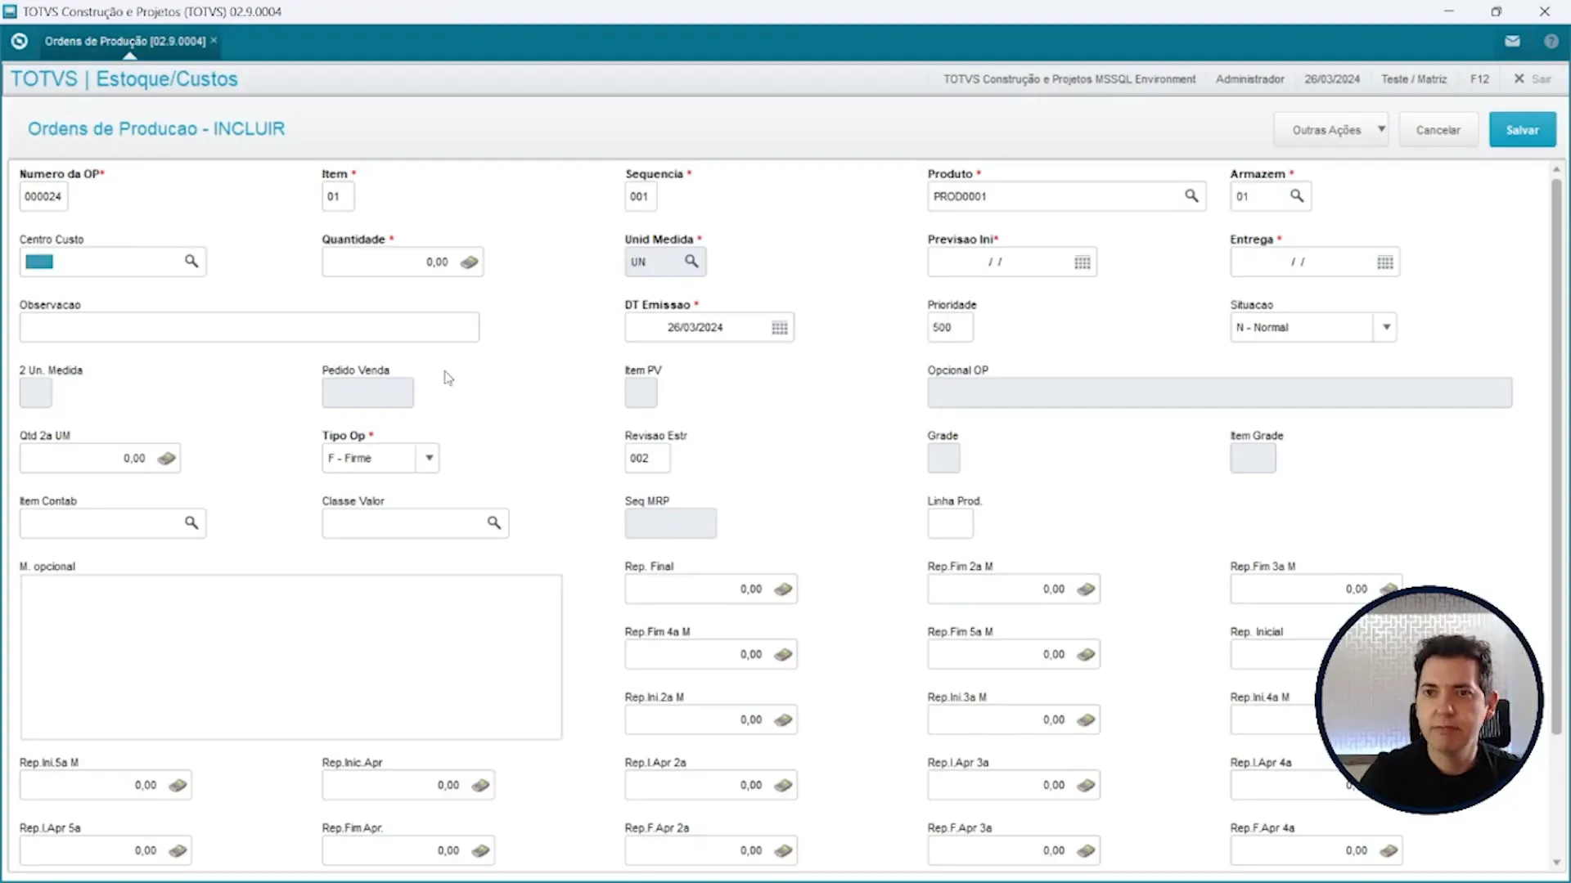Click the Quantidade calculator icon

coord(470,262)
